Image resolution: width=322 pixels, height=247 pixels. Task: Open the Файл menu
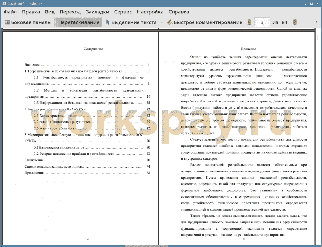click(10, 12)
